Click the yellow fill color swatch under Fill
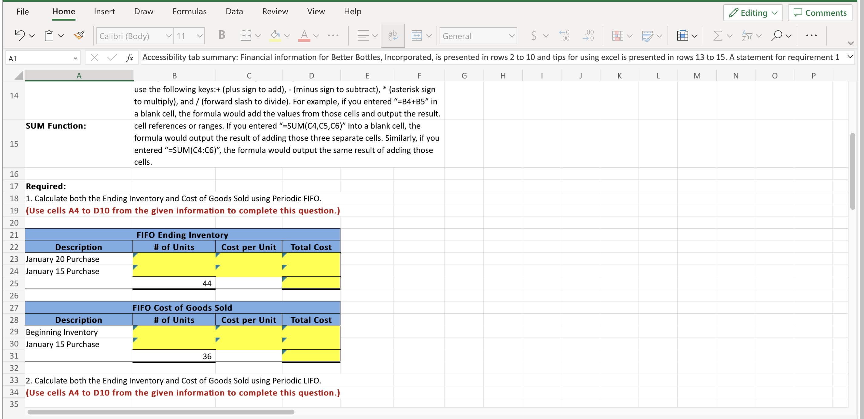The width and height of the screenshot is (864, 419). pos(276,40)
